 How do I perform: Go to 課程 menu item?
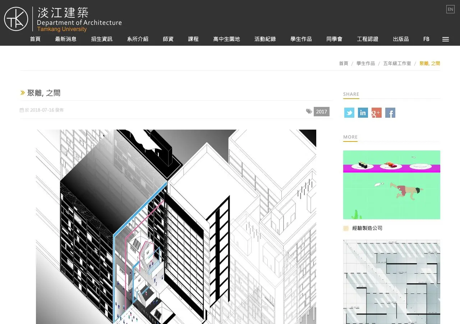193,39
